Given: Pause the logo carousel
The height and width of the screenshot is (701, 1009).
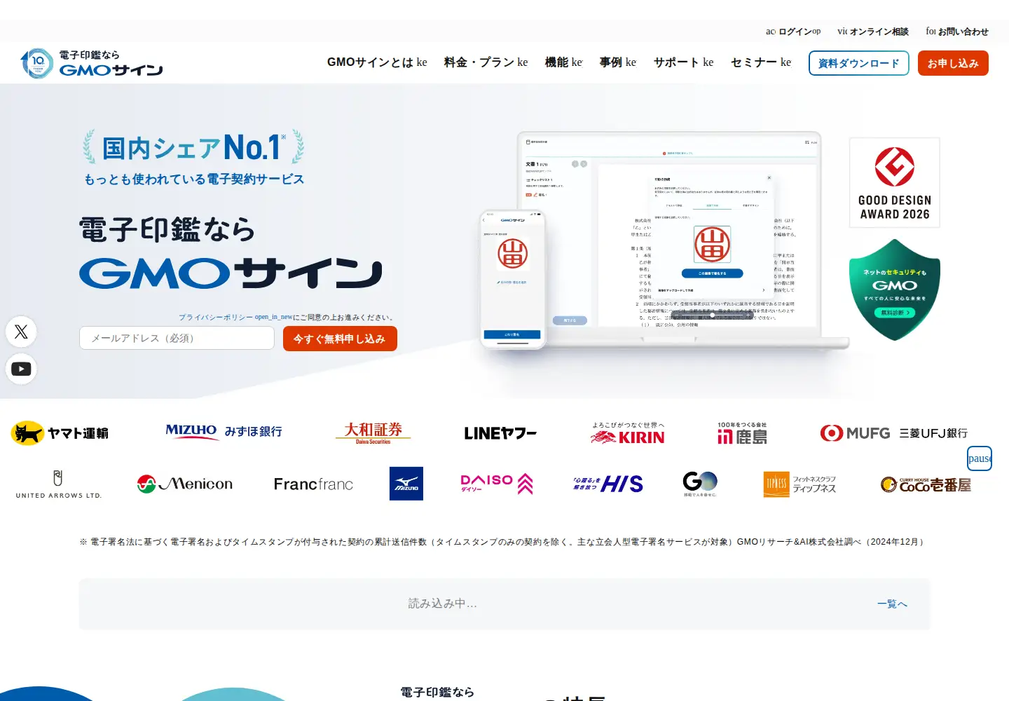Looking at the screenshot, I should tap(980, 458).
